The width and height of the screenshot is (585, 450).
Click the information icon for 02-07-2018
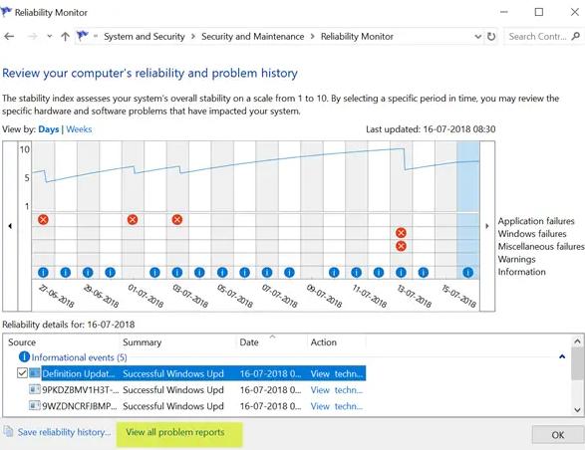[x=154, y=273]
